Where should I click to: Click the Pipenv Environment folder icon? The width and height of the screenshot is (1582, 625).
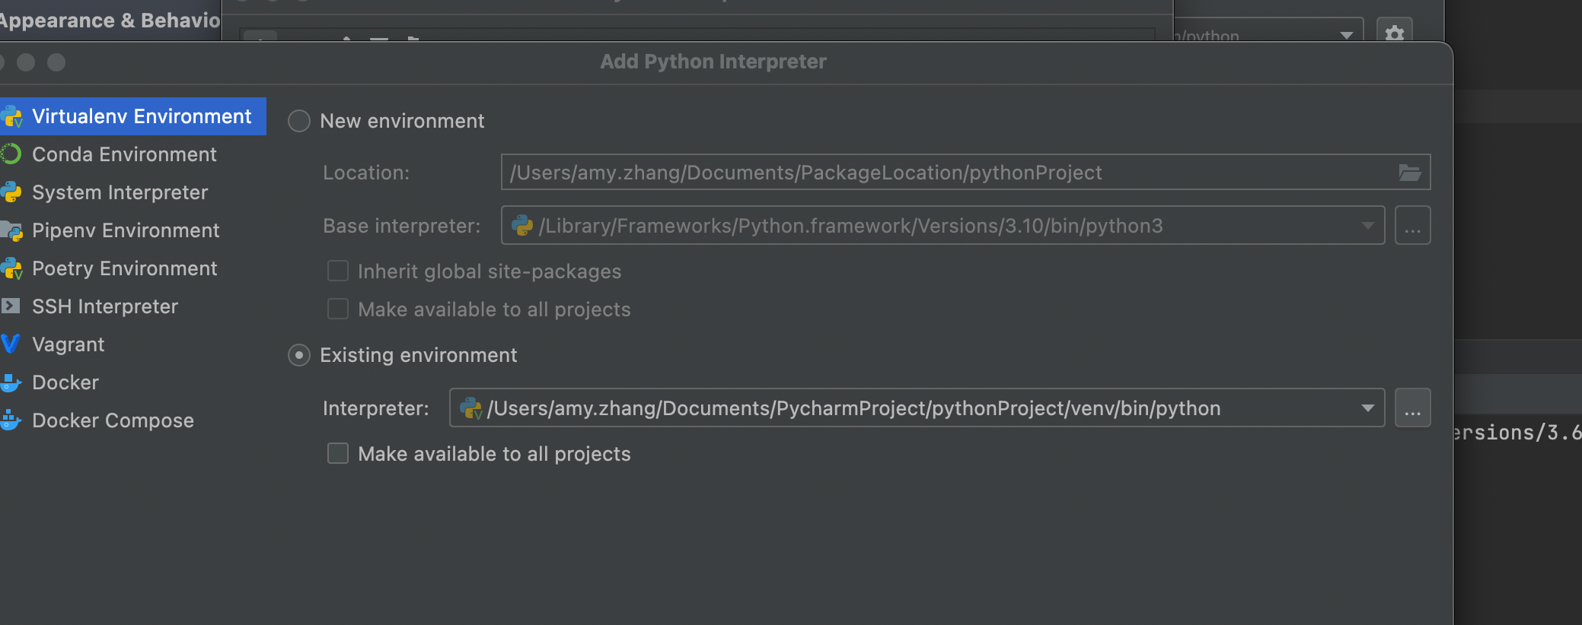click(11, 230)
